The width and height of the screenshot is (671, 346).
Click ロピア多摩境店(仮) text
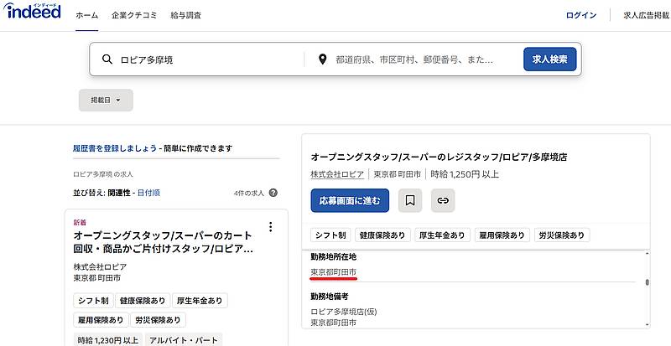[x=344, y=312]
